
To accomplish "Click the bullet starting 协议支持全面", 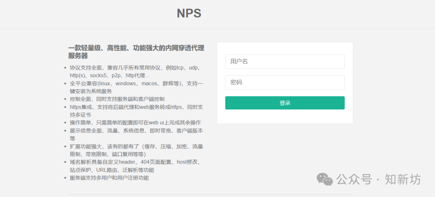I will point(137,72).
